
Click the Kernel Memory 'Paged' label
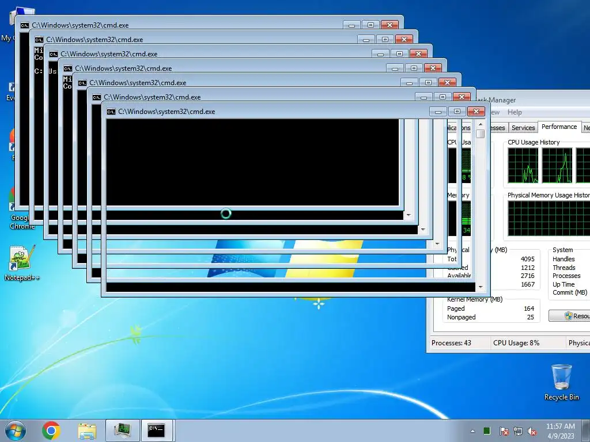456,308
